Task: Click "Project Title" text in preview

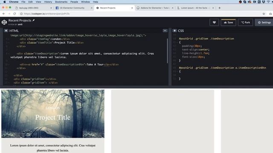Action: [x=53, y=117]
